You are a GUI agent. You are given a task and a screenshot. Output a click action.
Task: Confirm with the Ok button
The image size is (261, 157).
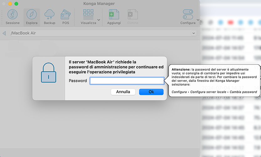click(x=151, y=92)
